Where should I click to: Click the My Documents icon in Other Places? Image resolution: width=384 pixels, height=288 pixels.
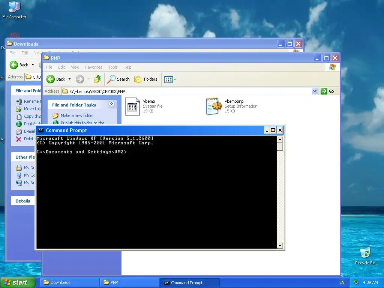point(19,168)
